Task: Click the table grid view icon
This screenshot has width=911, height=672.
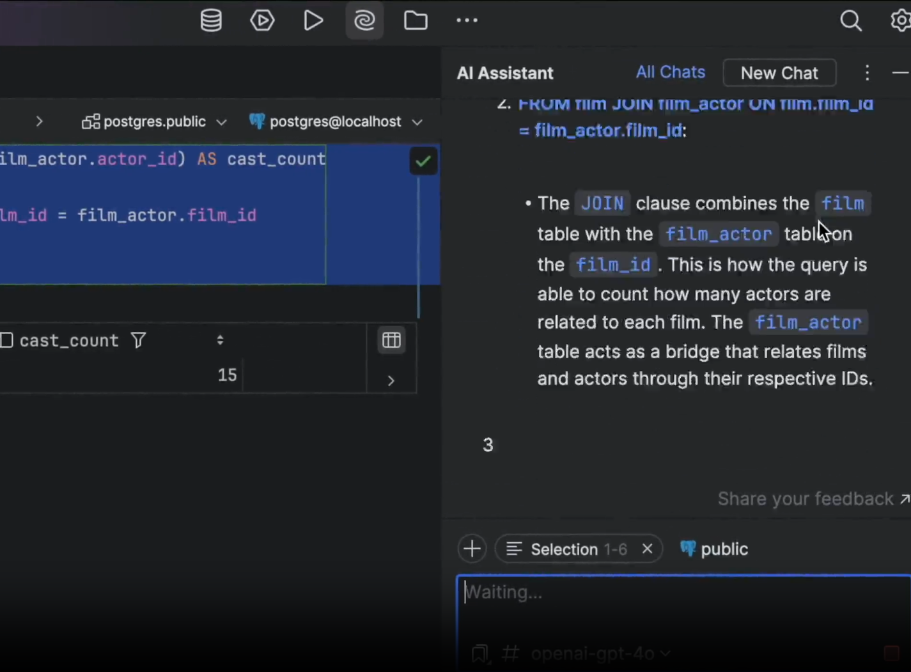Action: pos(391,340)
